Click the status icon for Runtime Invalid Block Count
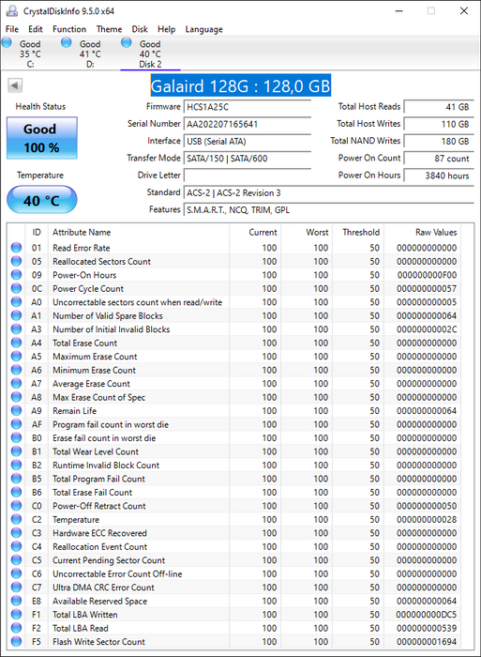The image size is (481, 657). [x=16, y=465]
